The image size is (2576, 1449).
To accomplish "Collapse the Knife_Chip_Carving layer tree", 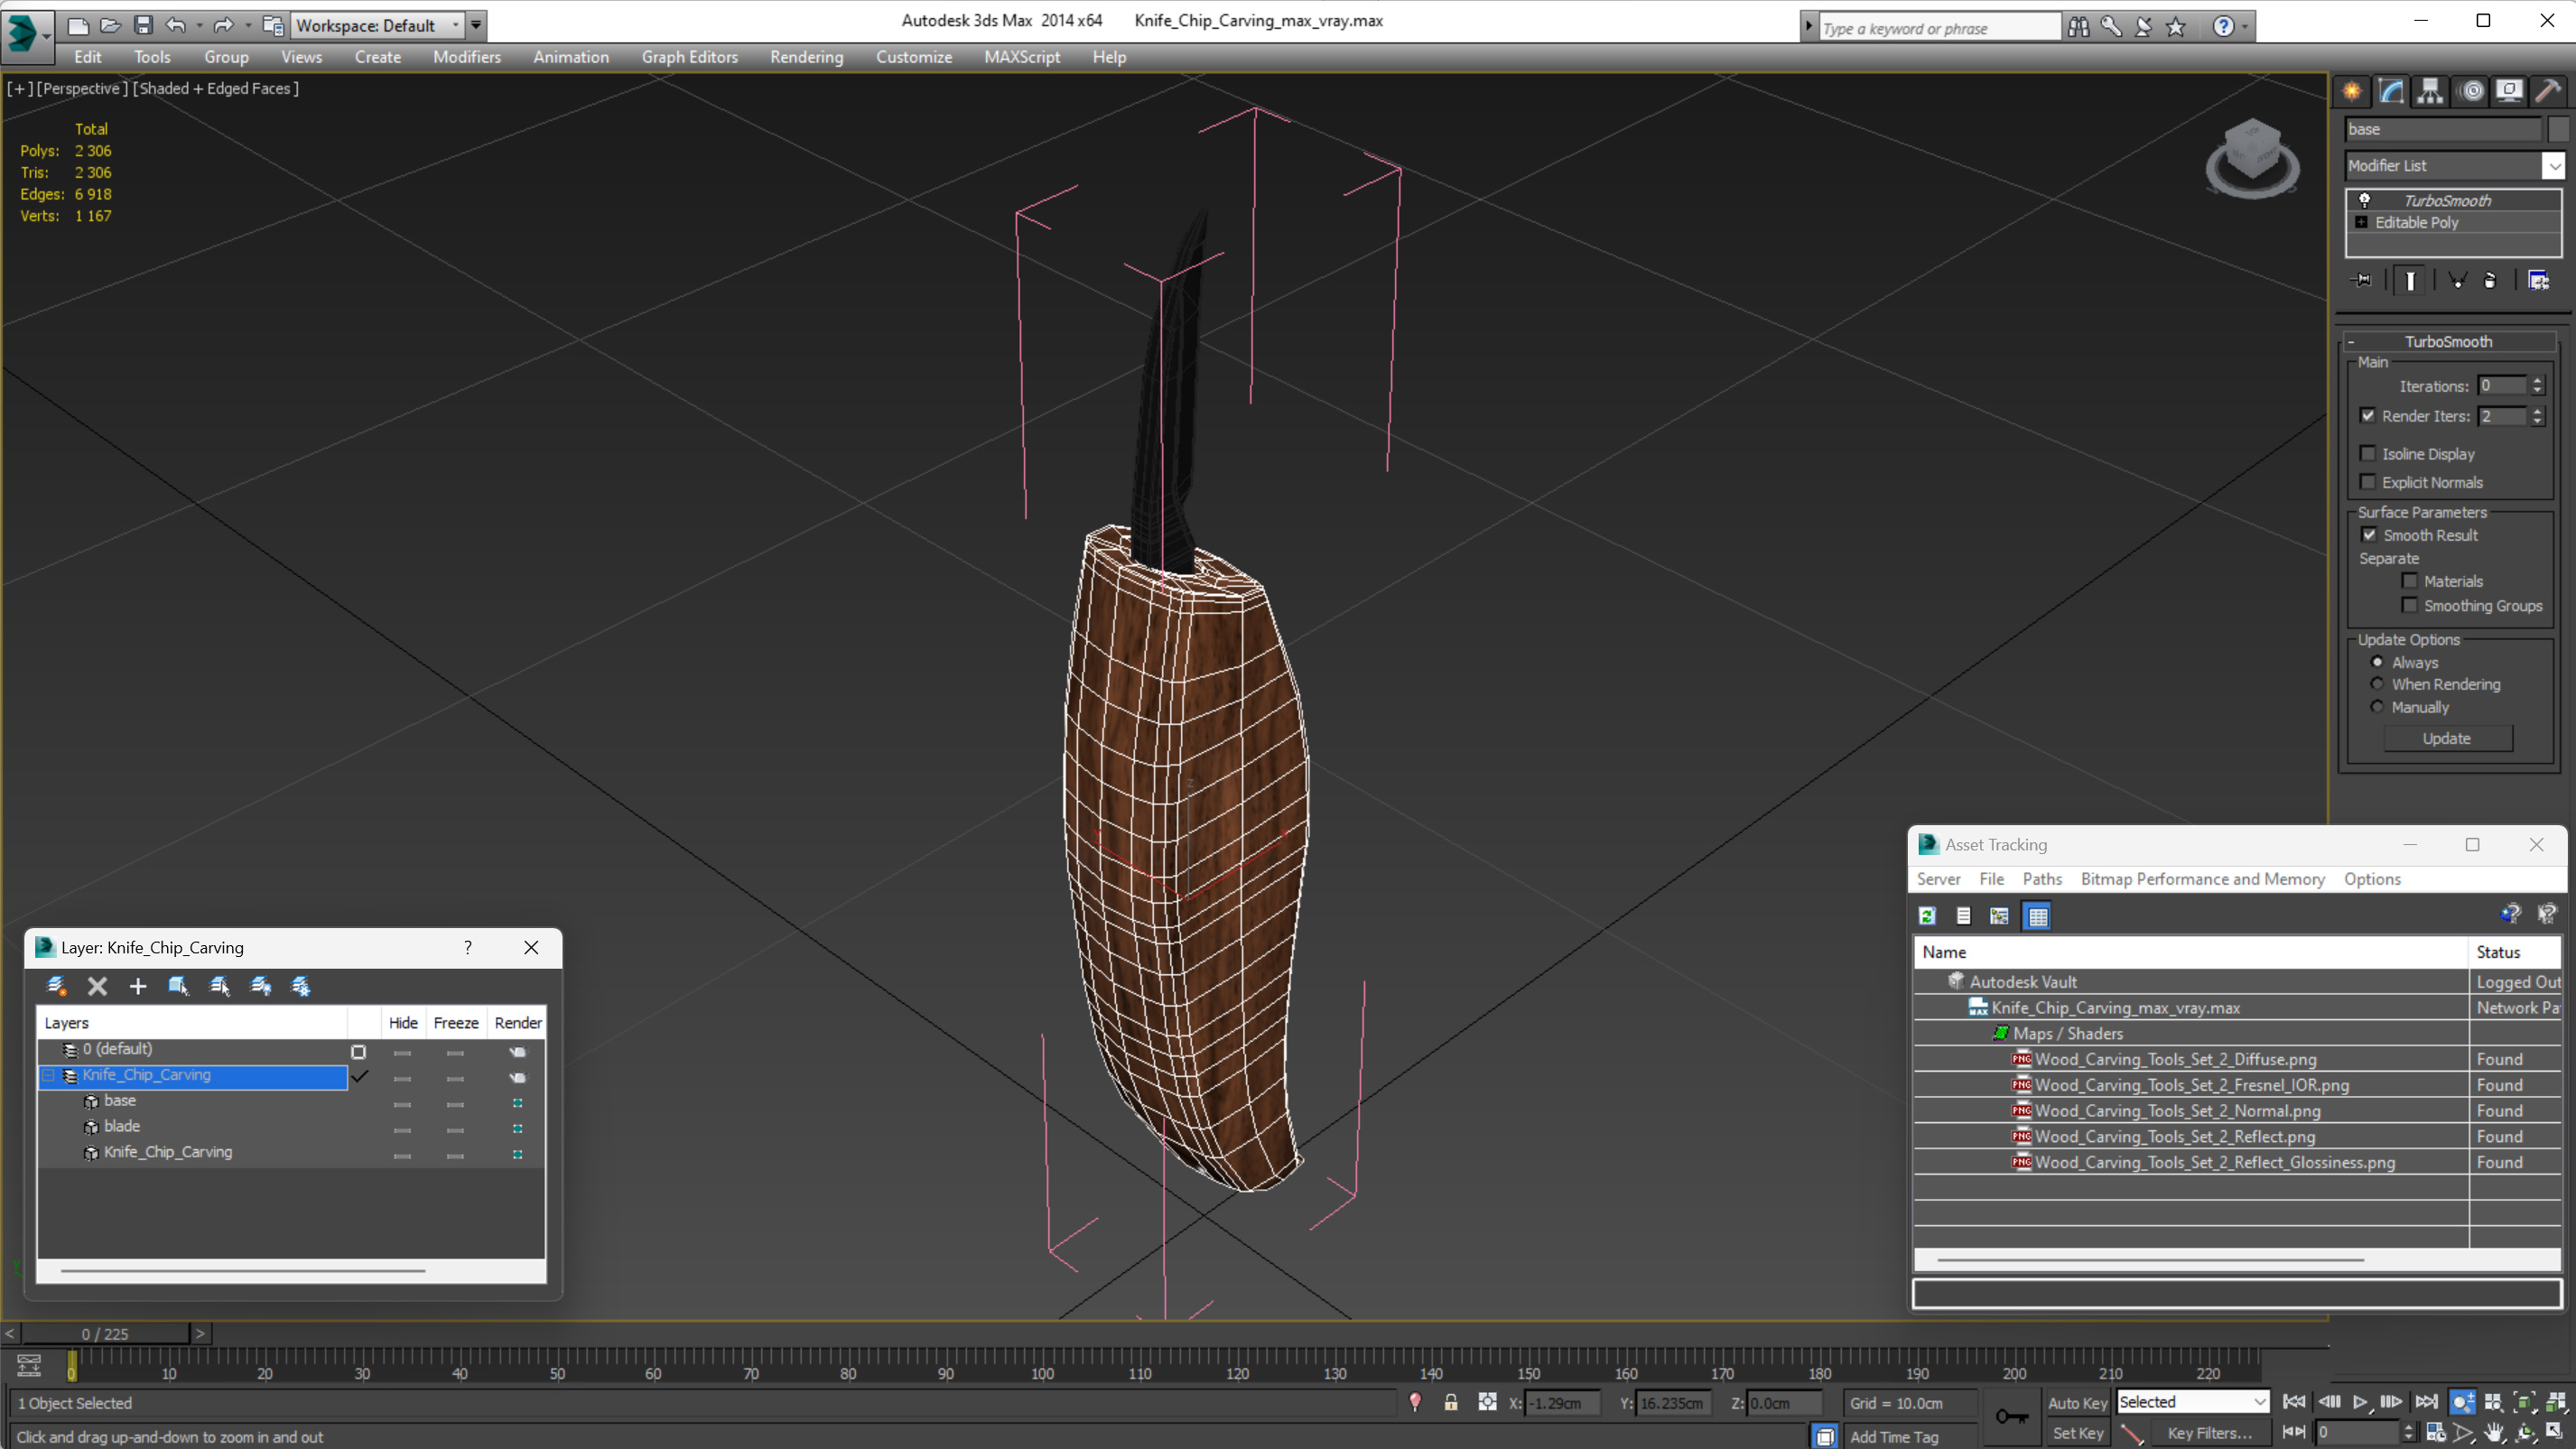I will click(x=48, y=1075).
